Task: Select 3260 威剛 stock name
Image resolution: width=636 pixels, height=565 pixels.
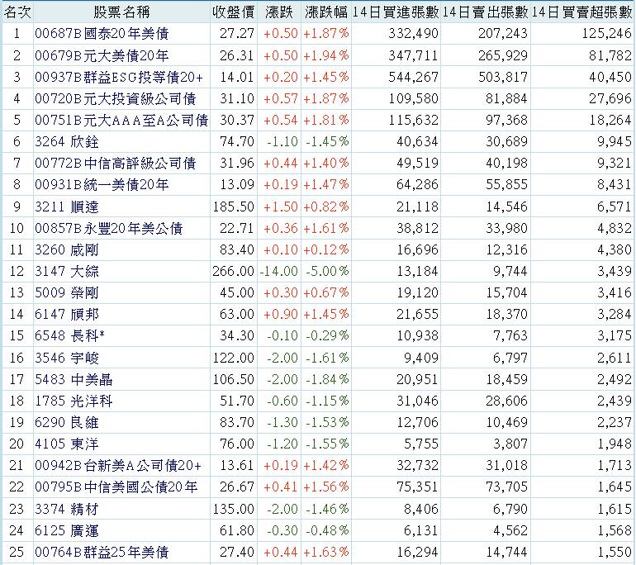Action: [67, 249]
